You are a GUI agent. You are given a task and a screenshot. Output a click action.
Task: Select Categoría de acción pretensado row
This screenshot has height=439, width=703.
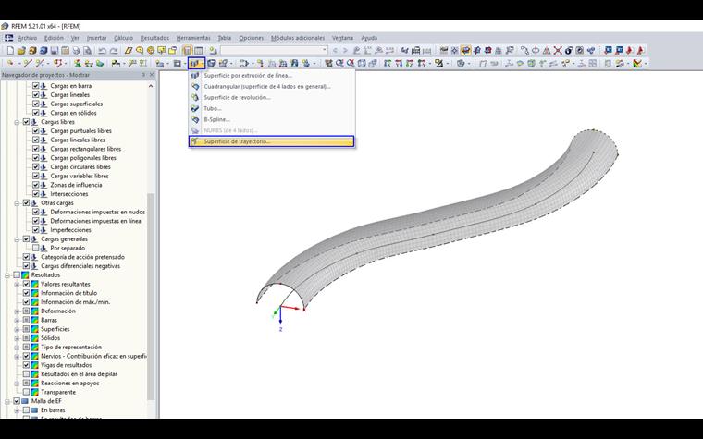(82, 257)
